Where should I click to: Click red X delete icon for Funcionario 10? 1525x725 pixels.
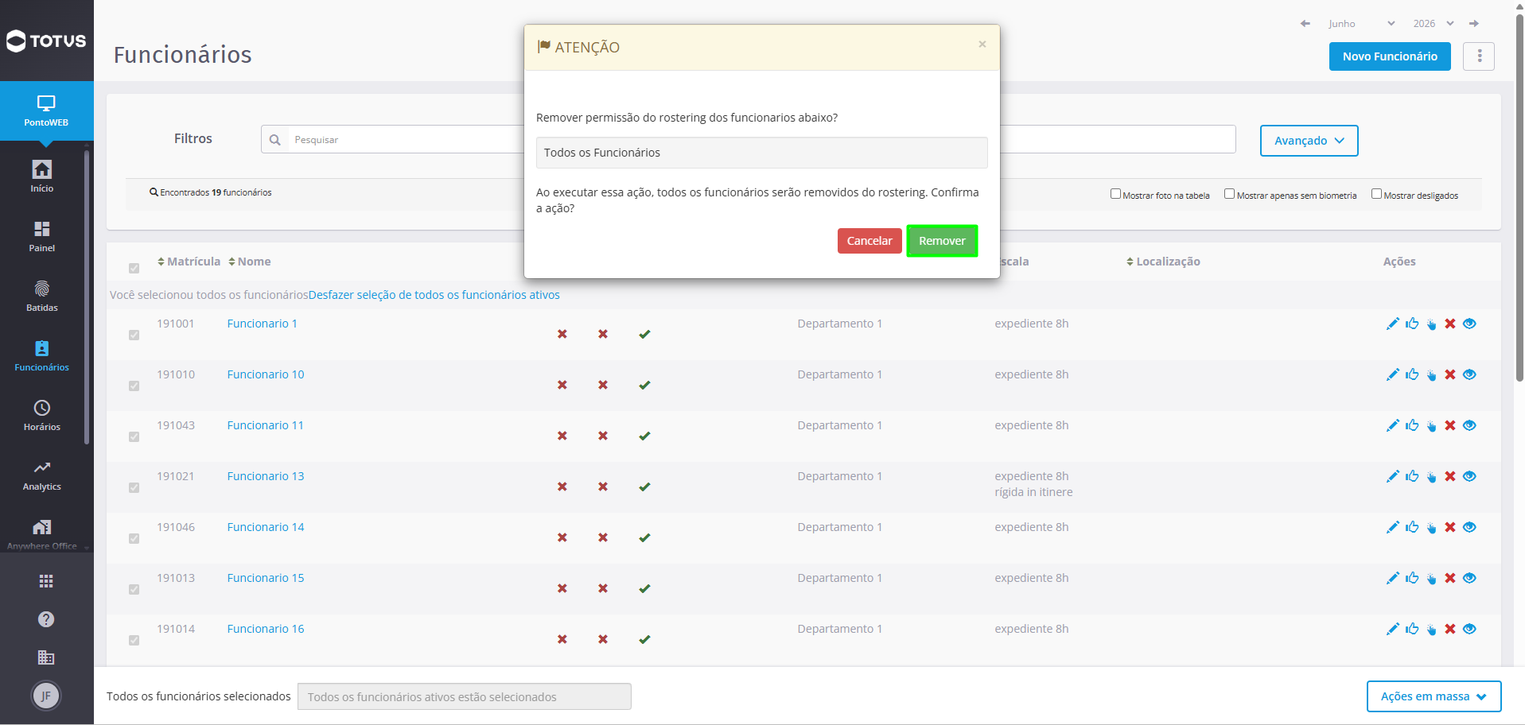coord(1450,374)
